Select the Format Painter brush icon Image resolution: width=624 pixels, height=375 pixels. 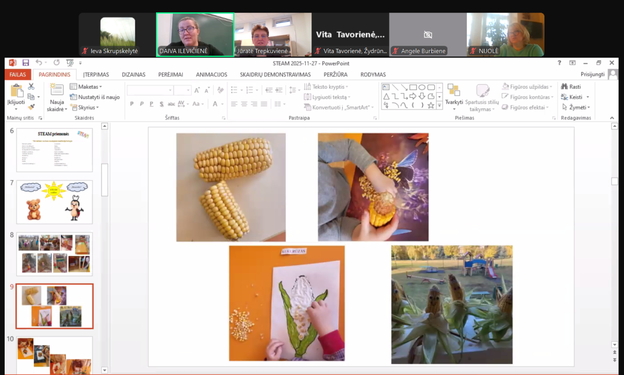tap(31, 106)
